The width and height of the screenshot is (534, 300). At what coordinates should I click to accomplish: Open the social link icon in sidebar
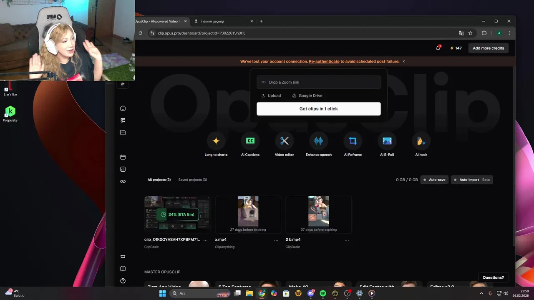(x=123, y=181)
